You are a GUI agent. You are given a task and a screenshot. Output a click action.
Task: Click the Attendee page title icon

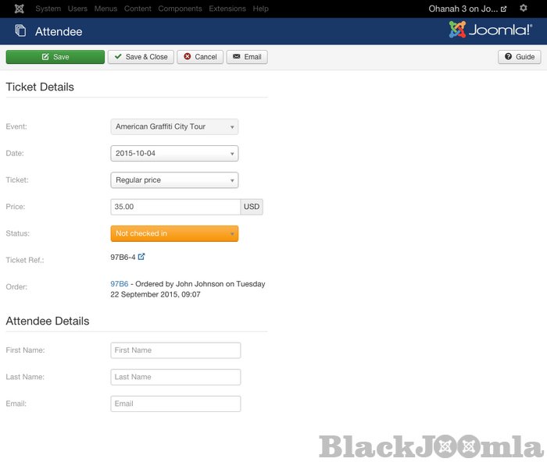tap(20, 31)
